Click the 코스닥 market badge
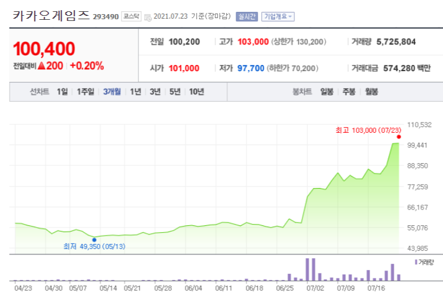443x305 pixels. [x=131, y=16]
